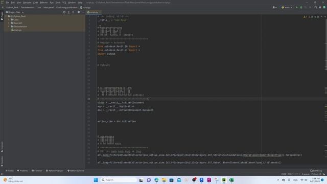This screenshot has height=184, width=327.
Task: Click the 4 spaces indent status
Action: click(x=306, y=174)
